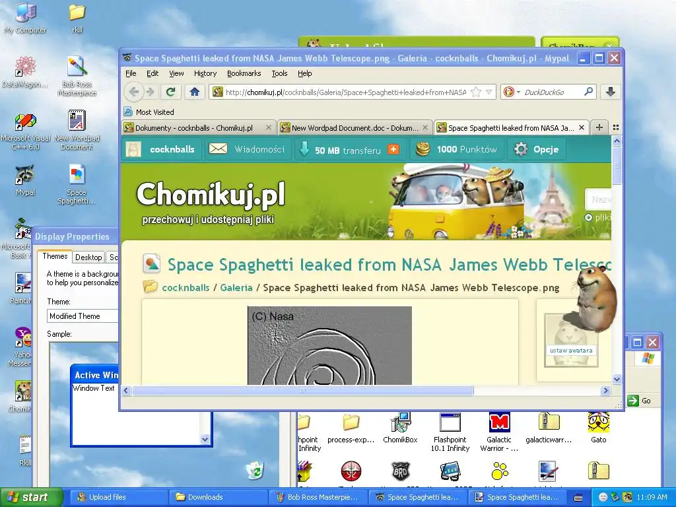Go back with browser Back arrow
The width and height of the screenshot is (676, 507).
tap(134, 92)
